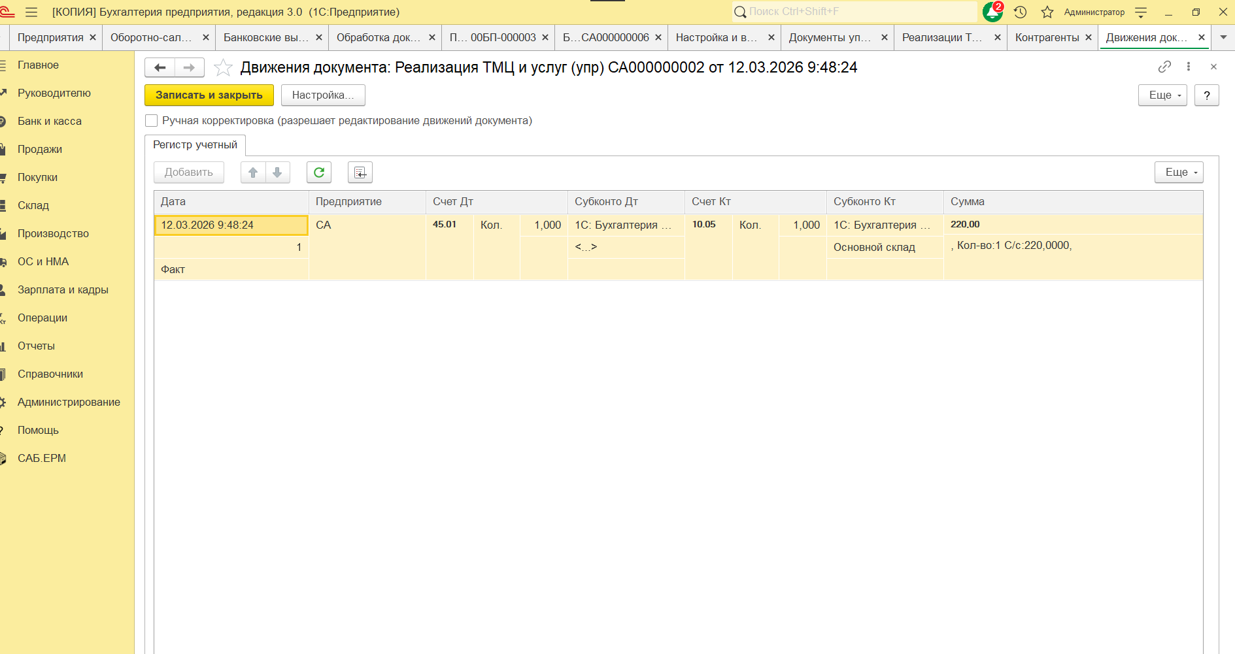This screenshot has height=654, width=1235.
Task: Click the search magnifier icon
Action: tap(740, 12)
